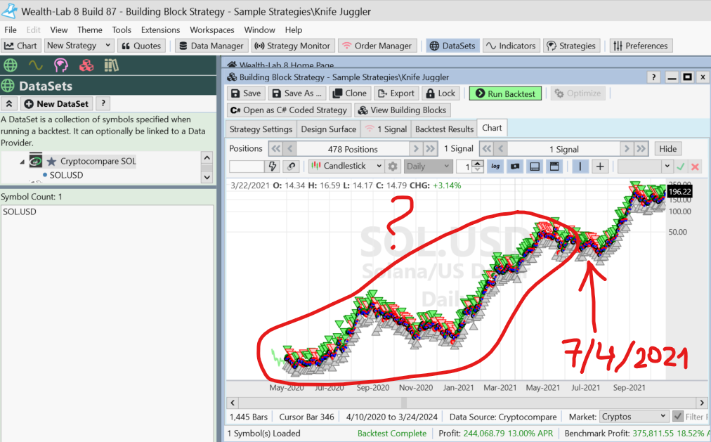Image resolution: width=711 pixels, height=442 pixels.
Task: Open the Tools menu
Action: (122, 30)
